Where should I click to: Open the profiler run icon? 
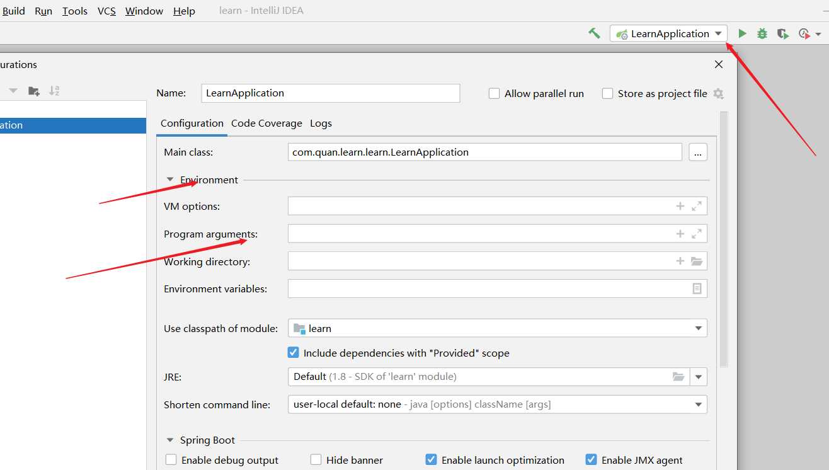pyautogui.click(x=804, y=33)
